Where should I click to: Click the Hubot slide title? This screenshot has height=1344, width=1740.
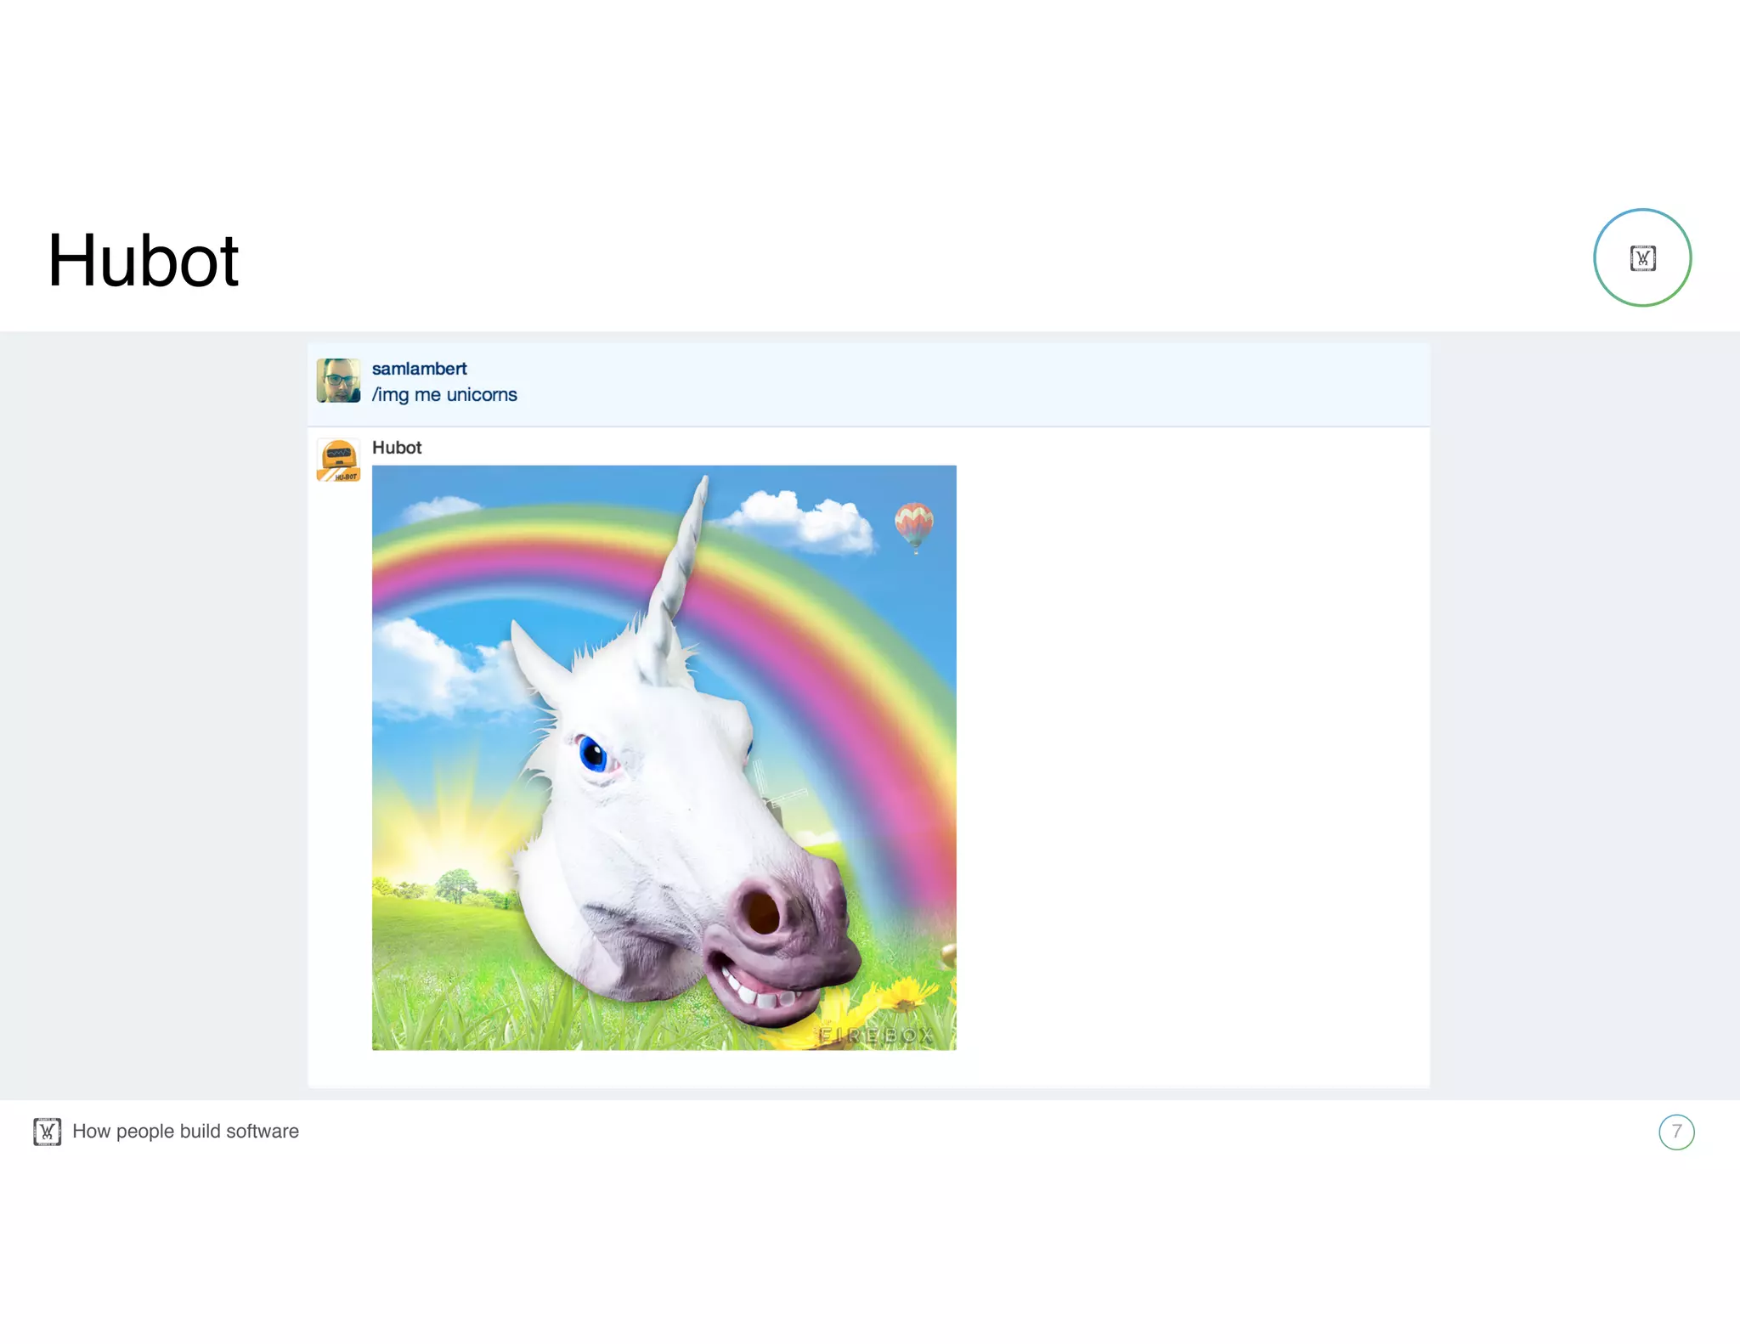[143, 260]
